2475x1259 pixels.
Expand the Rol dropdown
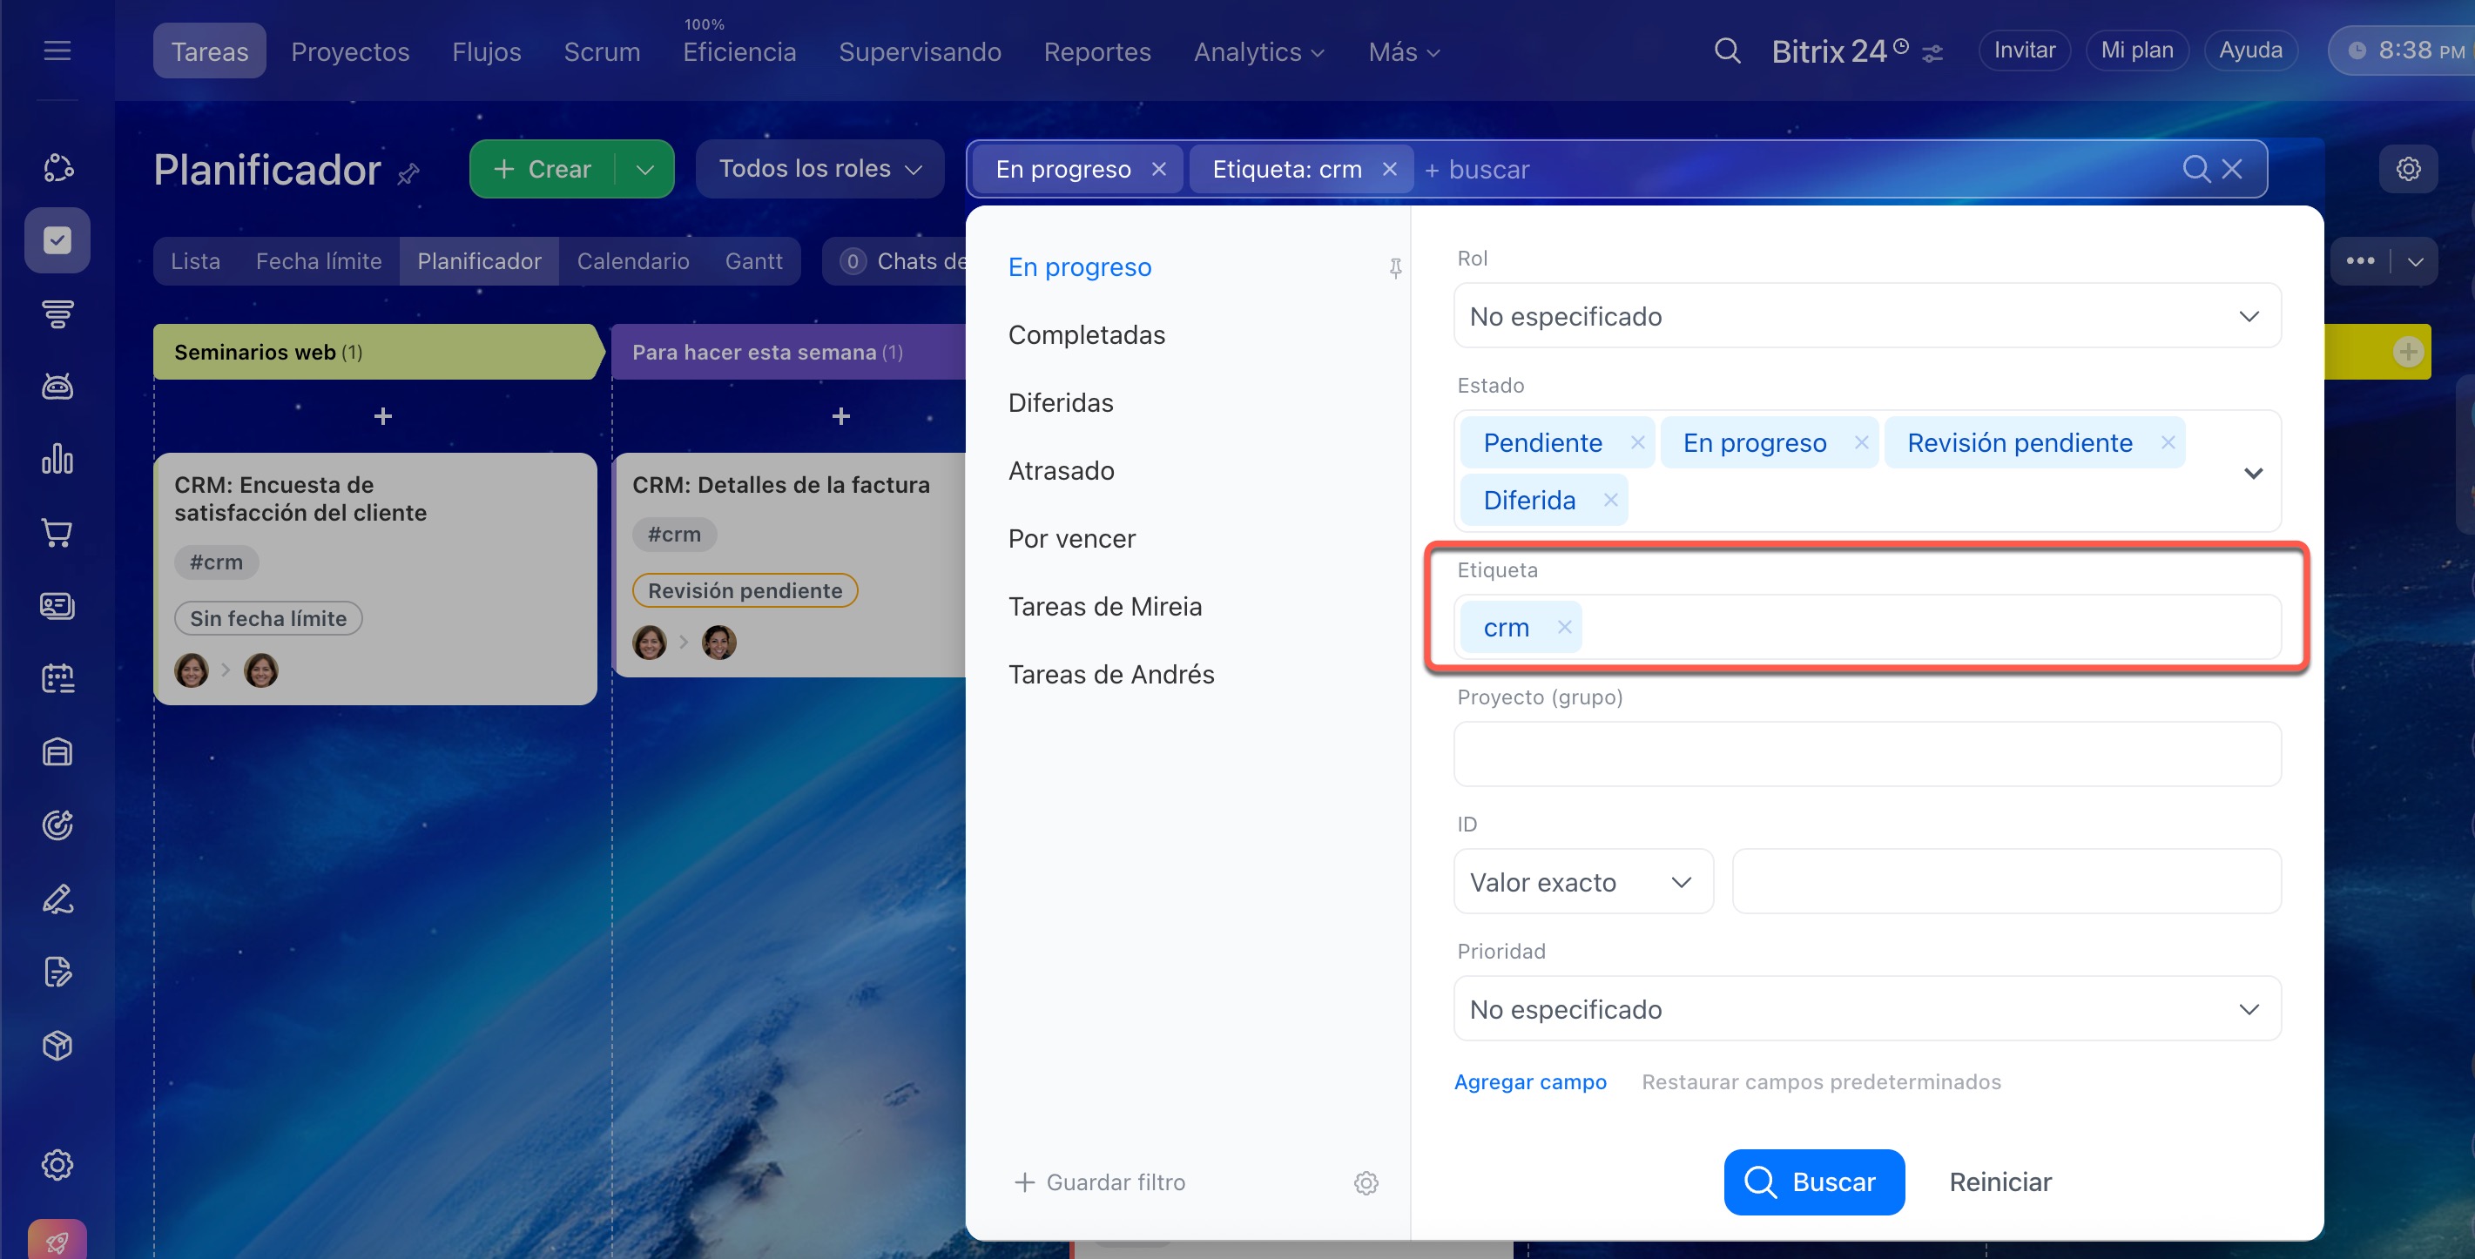(1866, 316)
